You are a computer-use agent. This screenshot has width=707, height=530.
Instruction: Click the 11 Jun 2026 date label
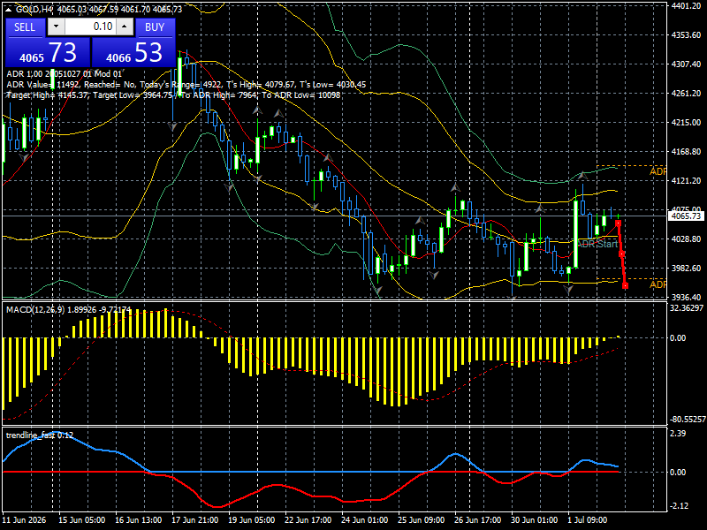pyautogui.click(x=25, y=520)
